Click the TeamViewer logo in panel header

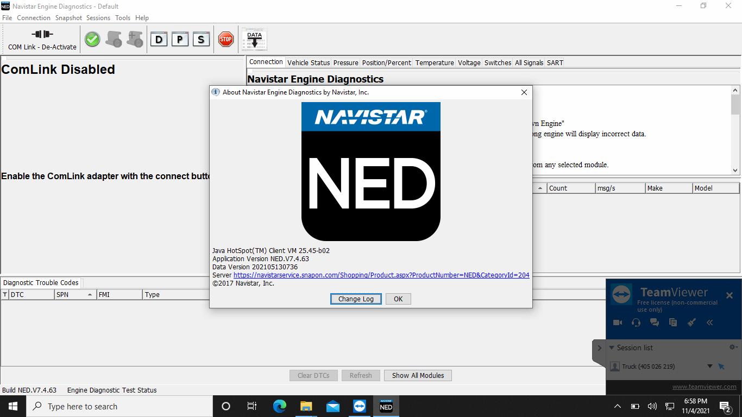click(x=621, y=295)
